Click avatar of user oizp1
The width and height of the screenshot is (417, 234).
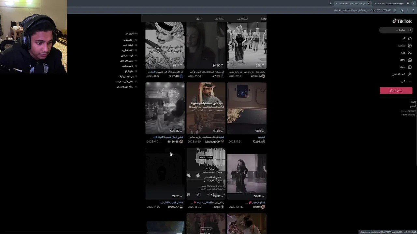click(222, 207)
